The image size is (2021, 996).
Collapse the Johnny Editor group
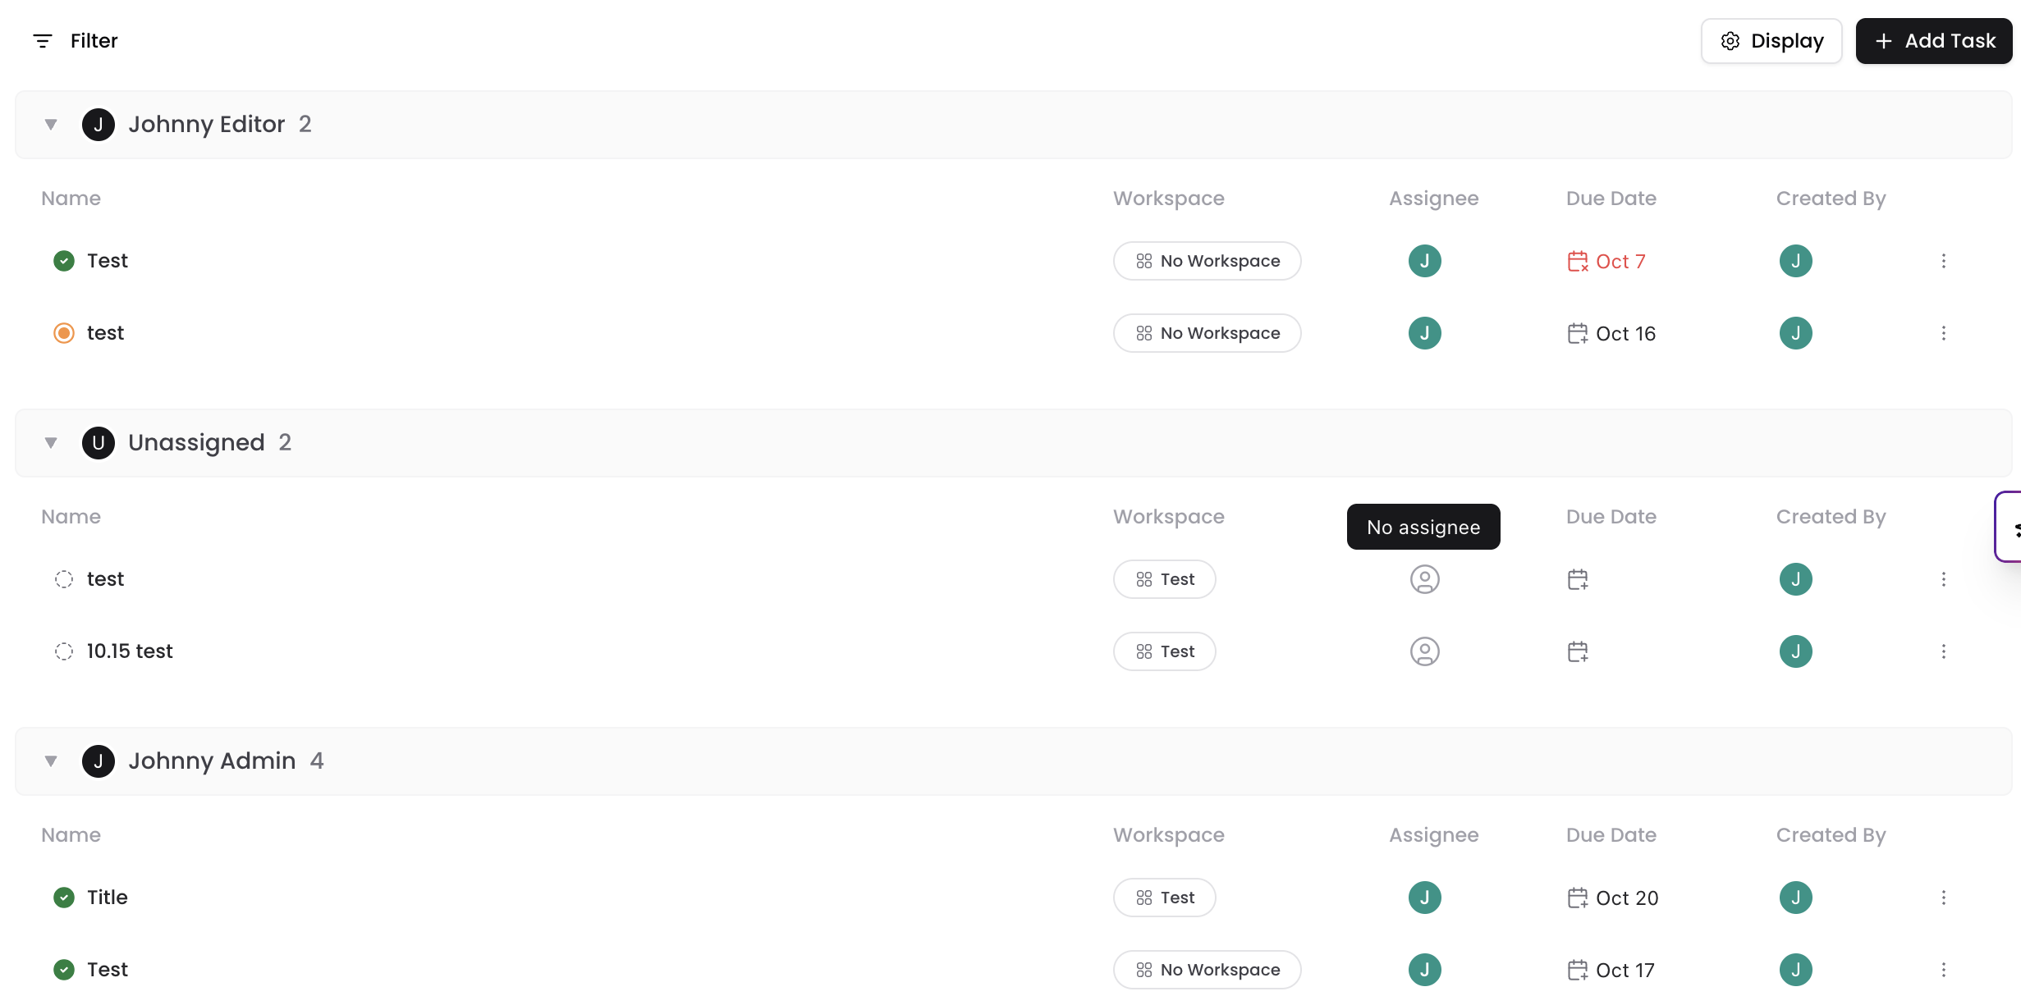pos(51,125)
